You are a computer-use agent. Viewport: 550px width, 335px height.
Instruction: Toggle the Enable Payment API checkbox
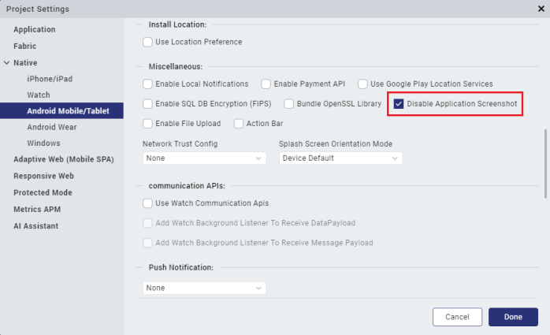tap(266, 84)
